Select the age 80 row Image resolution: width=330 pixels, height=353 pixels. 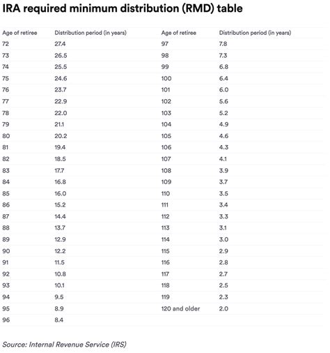pos(80,136)
